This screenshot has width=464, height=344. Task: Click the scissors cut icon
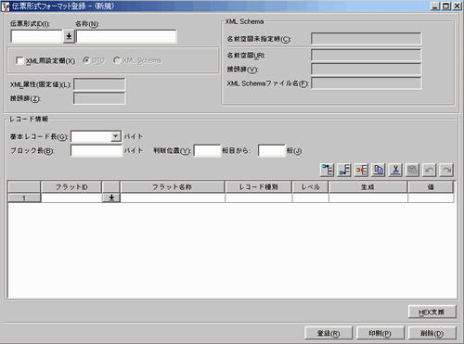click(395, 170)
